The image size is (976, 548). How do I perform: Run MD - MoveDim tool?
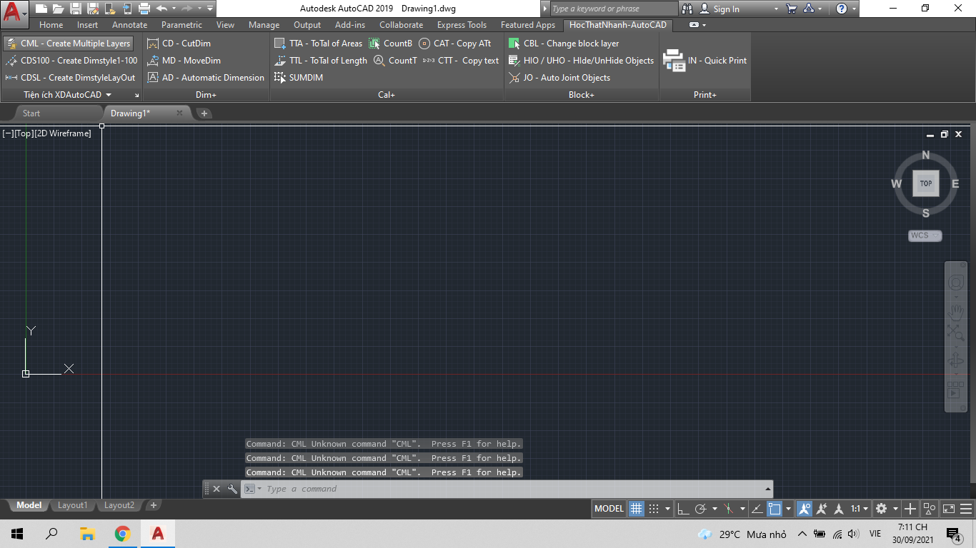coord(184,61)
